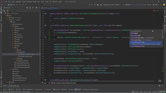This screenshot has width=166, height=93.
Task: Click Collapse All in Solution panel
Action: click(33, 8)
